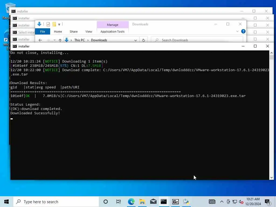276x207 pixels.
Task: Click Command Prompt taskbar icon
Action: 164,202
